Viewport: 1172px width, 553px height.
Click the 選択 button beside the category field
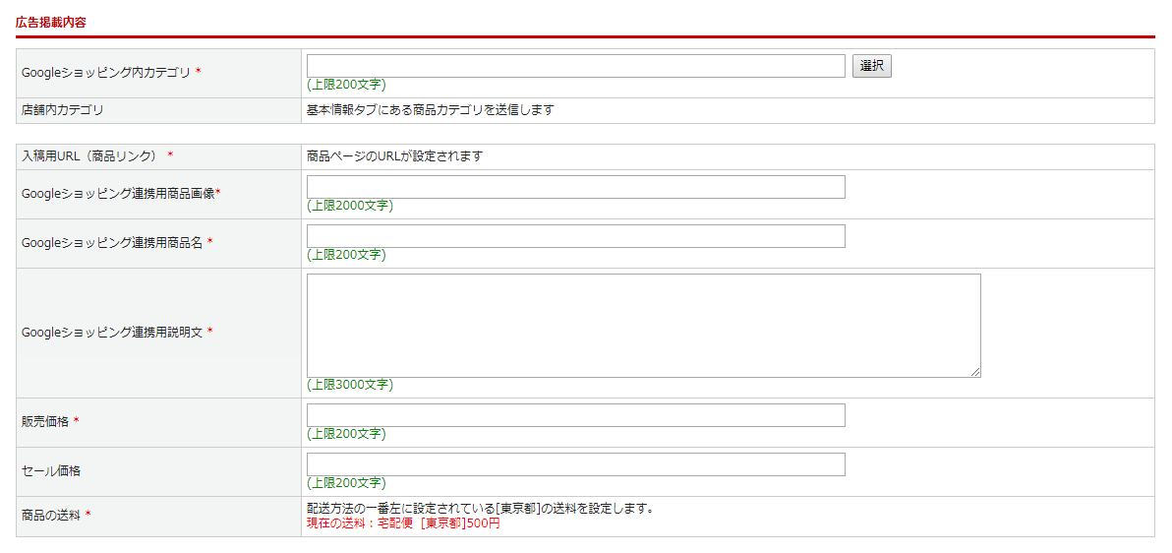(x=871, y=66)
